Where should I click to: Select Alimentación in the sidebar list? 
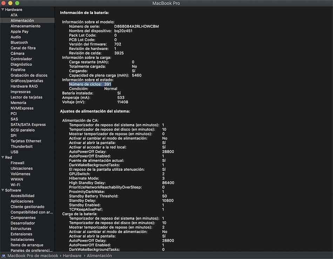pos(27,21)
